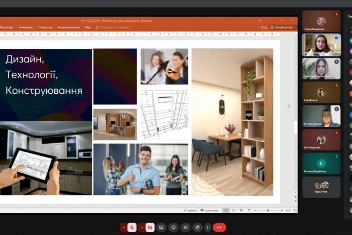Unmute the microphone in the call toolbar
This screenshot has height=235, width=352.
click(132, 228)
